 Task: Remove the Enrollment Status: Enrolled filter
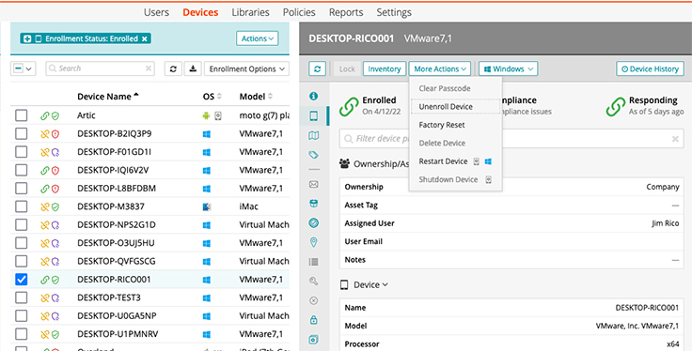[x=144, y=38]
